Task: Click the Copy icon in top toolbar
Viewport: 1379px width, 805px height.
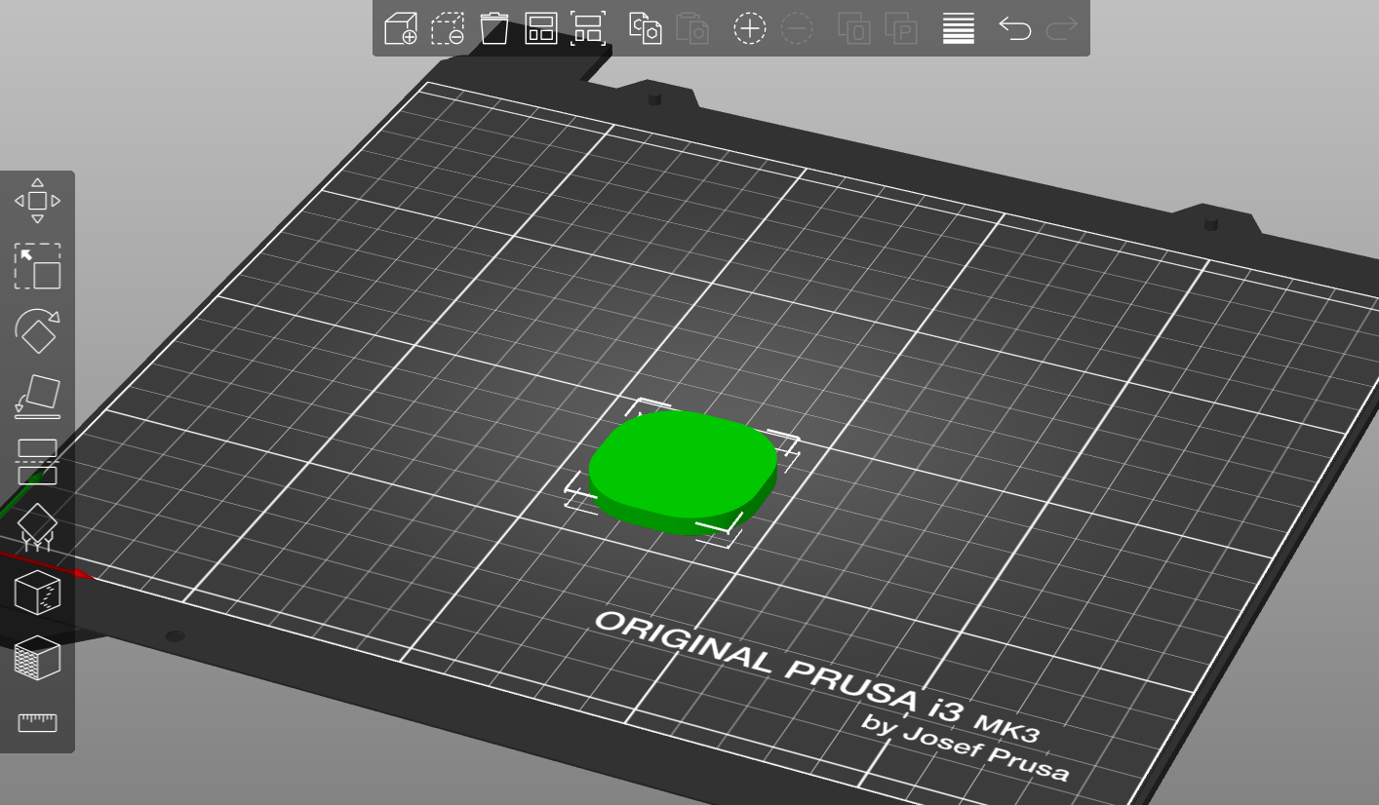Action: click(x=646, y=28)
